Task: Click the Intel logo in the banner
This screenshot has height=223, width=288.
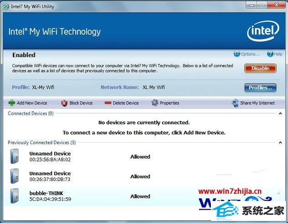Action: [263, 31]
